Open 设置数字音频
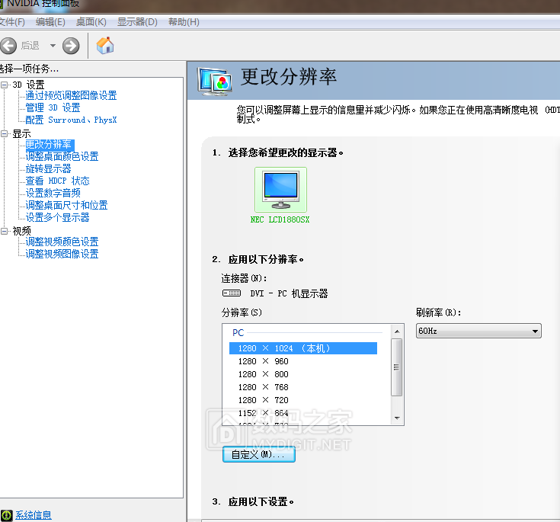This screenshot has height=522, width=560. 53,193
